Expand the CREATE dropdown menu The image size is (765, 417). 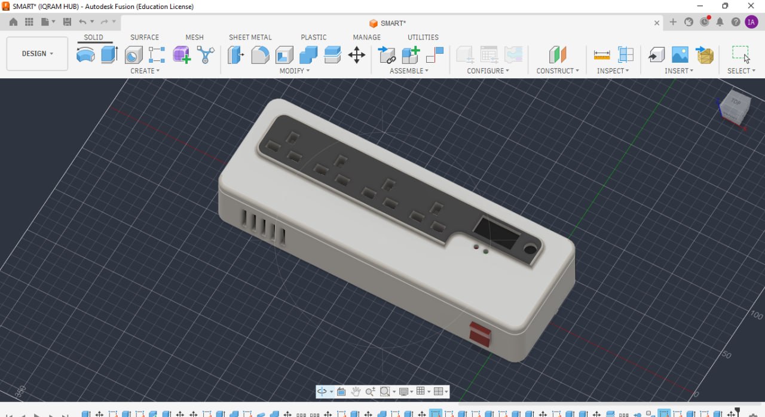point(145,70)
